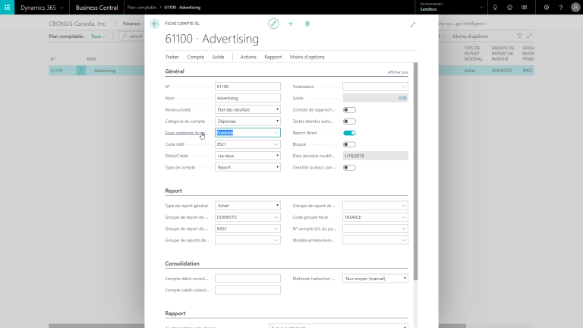Viewport: 583px width, 328px height.
Task: Expand the MISC group dropdown
Action: click(276, 229)
